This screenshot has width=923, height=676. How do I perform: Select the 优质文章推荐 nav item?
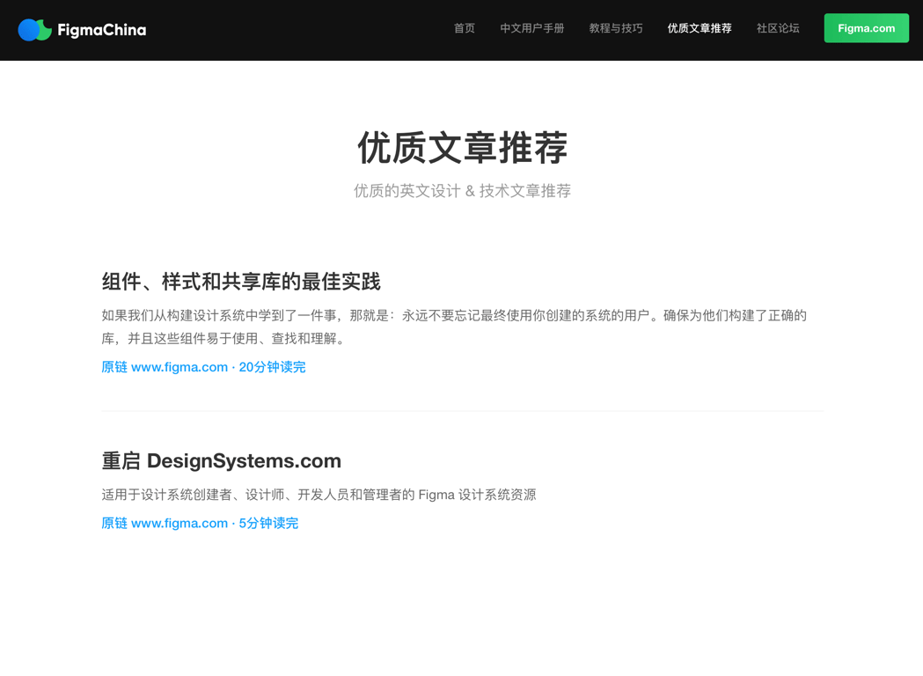pyautogui.click(x=700, y=28)
